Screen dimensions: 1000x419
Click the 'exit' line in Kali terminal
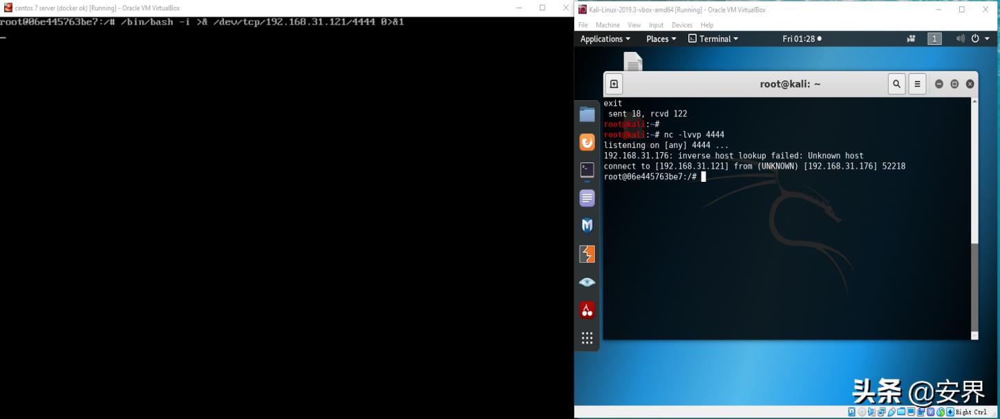coord(613,103)
